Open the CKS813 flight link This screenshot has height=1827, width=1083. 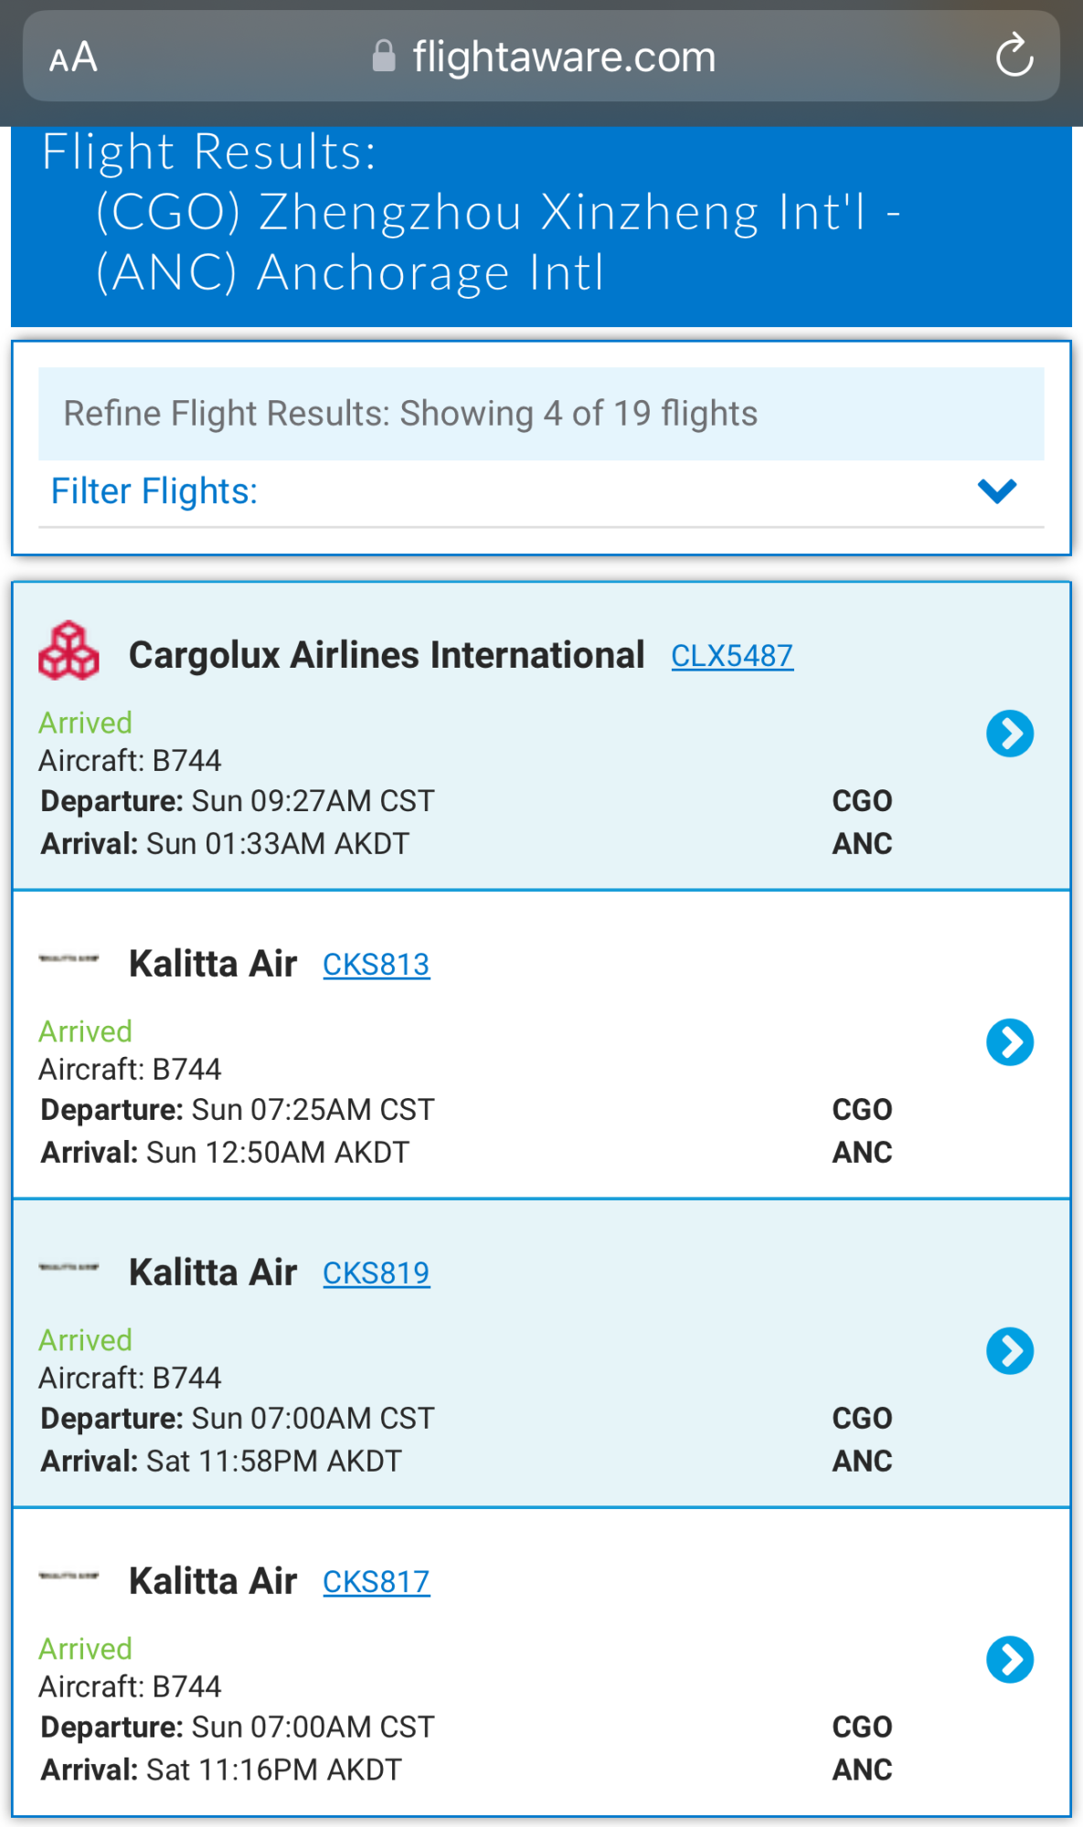(376, 965)
